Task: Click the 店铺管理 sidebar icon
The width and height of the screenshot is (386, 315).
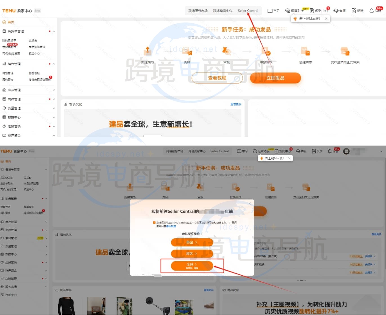Action: [2, 279]
